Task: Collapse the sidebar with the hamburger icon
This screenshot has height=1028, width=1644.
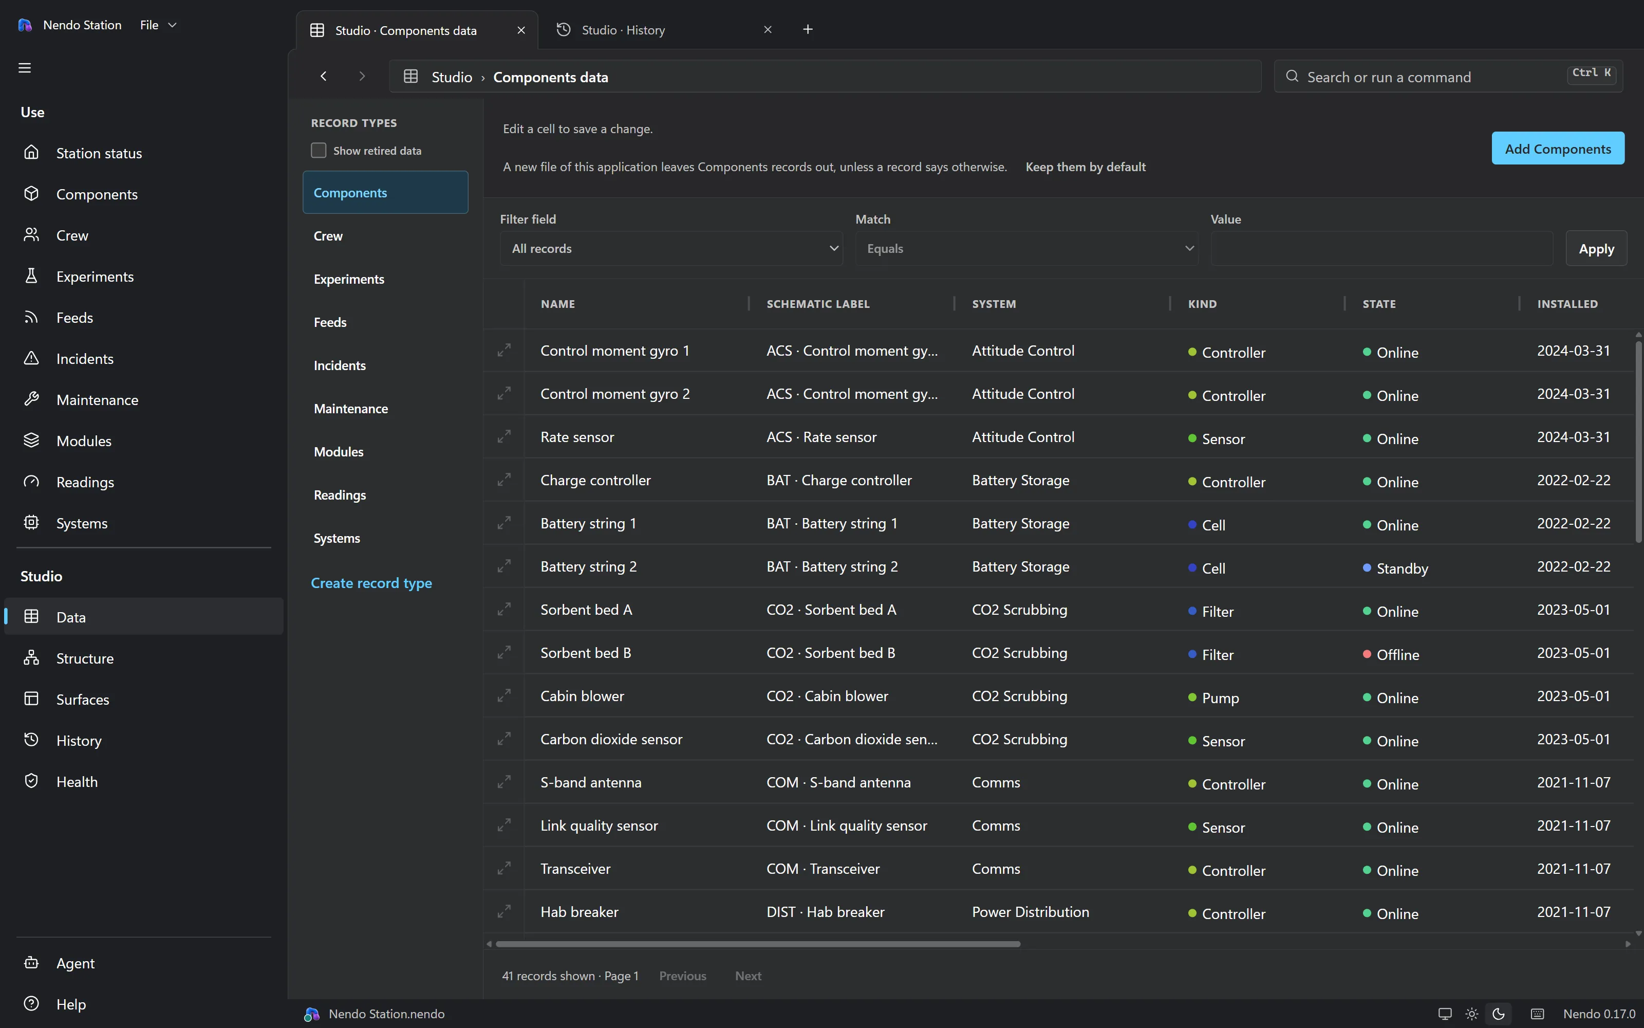Action: (25, 68)
